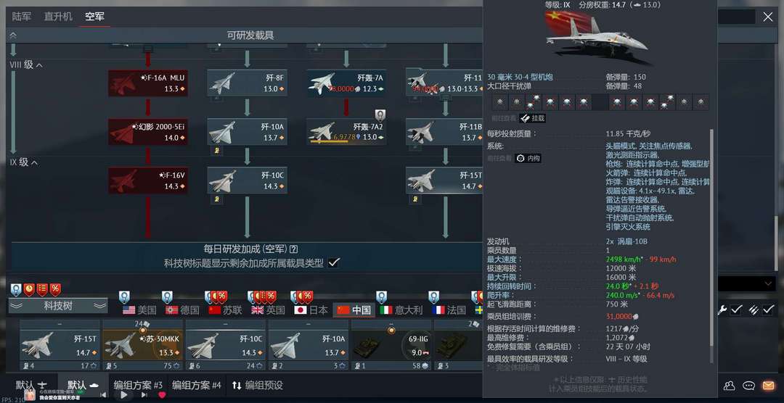Image resolution: width=784 pixels, height=403 pixels.
Task: Select the 歼-15T crew slot
Action: 60,345
